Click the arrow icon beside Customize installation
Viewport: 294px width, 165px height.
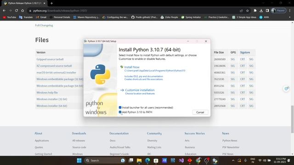pyautogui.click(x=122, y=90)
